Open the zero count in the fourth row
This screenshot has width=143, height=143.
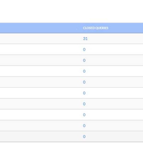(x=84, y=71)
